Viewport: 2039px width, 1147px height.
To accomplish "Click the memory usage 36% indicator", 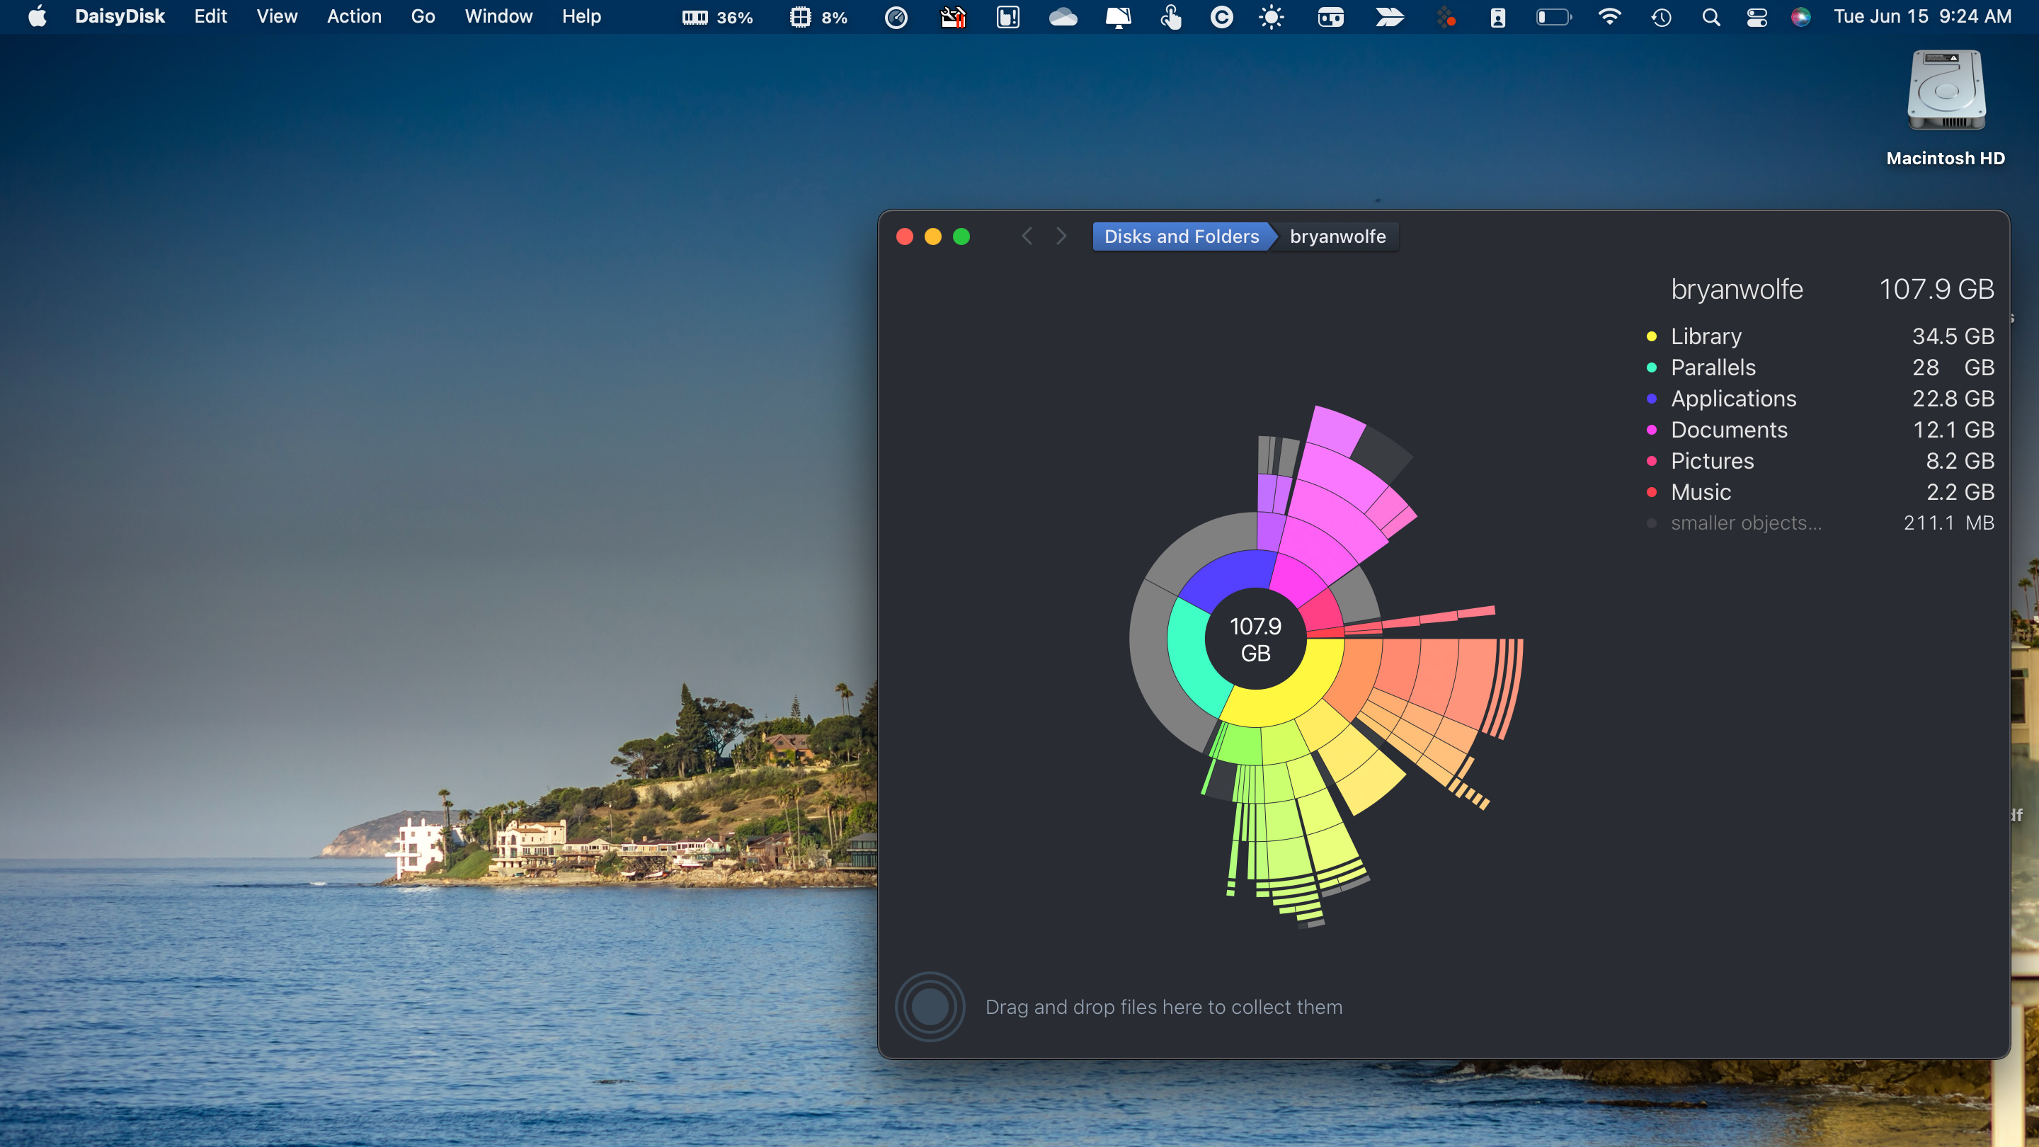I will (x=717, y=16).
